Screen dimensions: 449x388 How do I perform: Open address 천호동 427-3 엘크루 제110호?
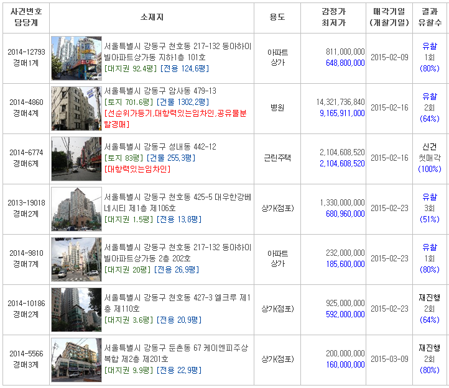click(x=177, y=304)
